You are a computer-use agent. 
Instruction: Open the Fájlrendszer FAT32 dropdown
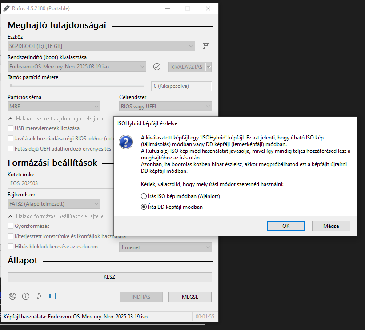(x=54, y=204)
